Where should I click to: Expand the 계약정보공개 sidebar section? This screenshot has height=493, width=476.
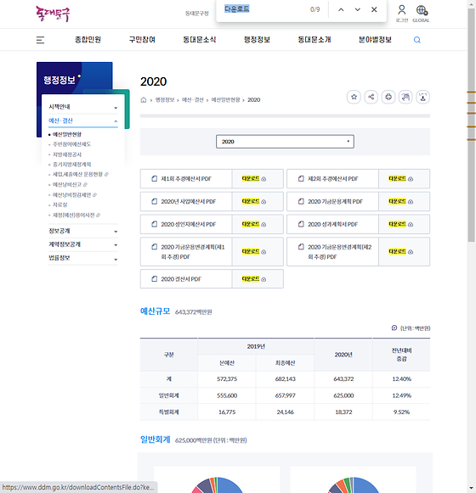tap(83, 244)
